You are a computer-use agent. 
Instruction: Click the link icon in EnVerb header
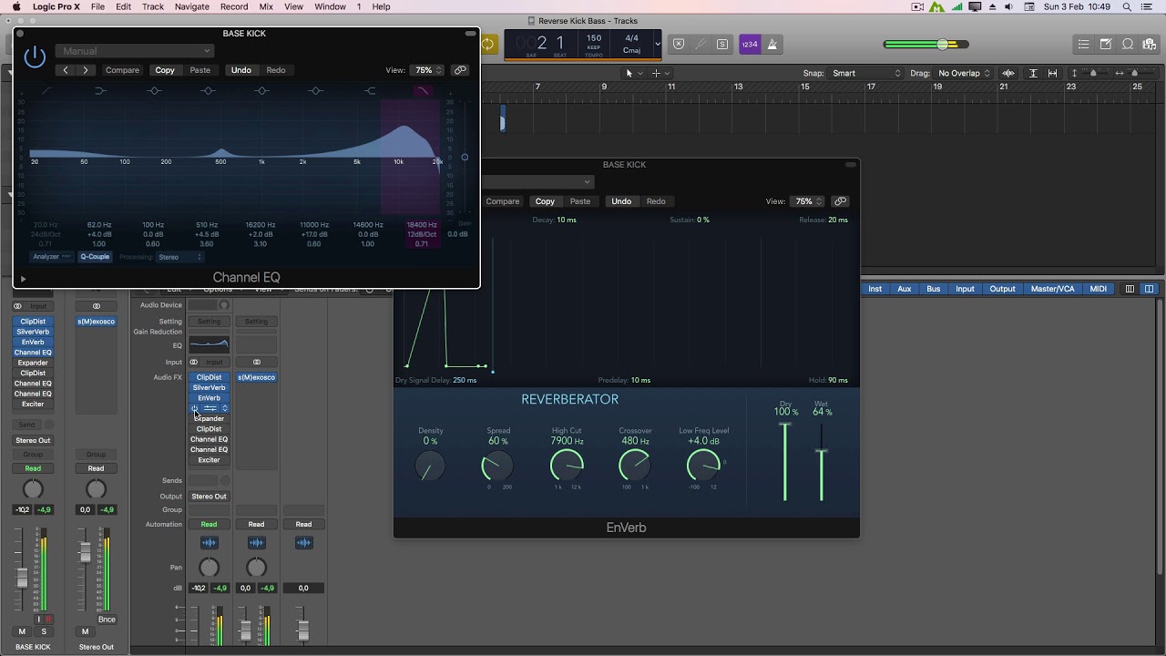click(x=840, y=201)
